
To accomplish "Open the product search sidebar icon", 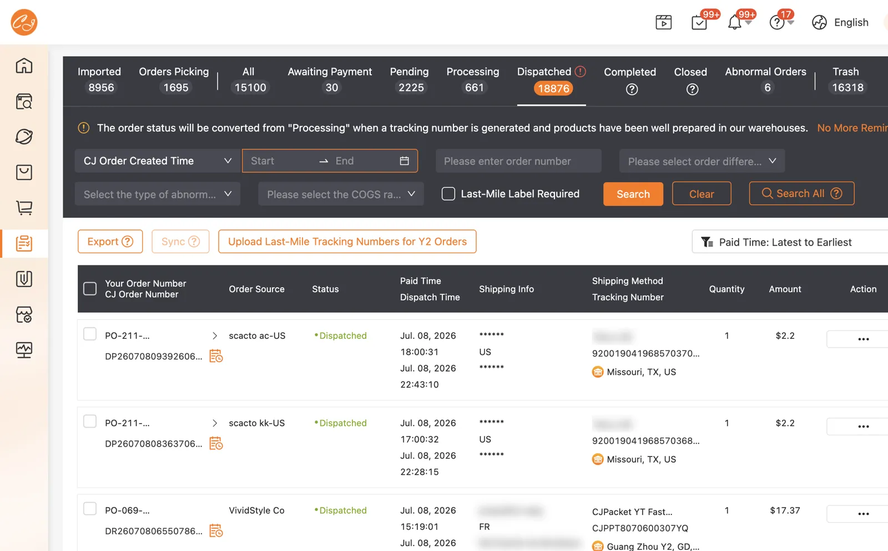I will coord(24,101).
